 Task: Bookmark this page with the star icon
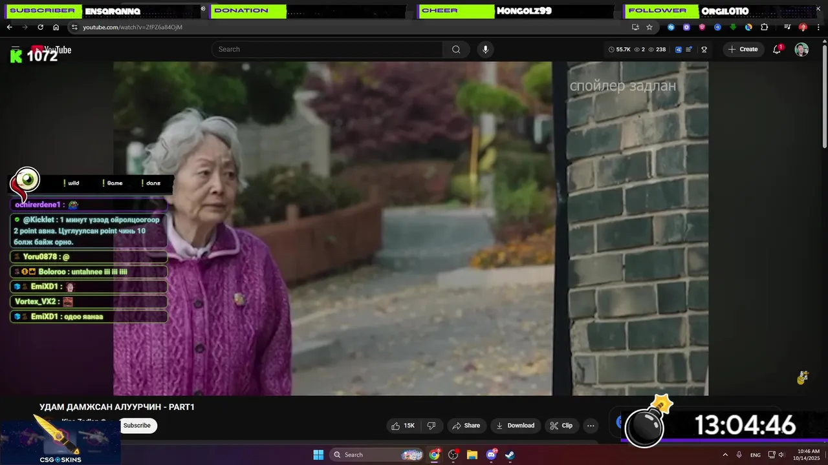point(649,27)
